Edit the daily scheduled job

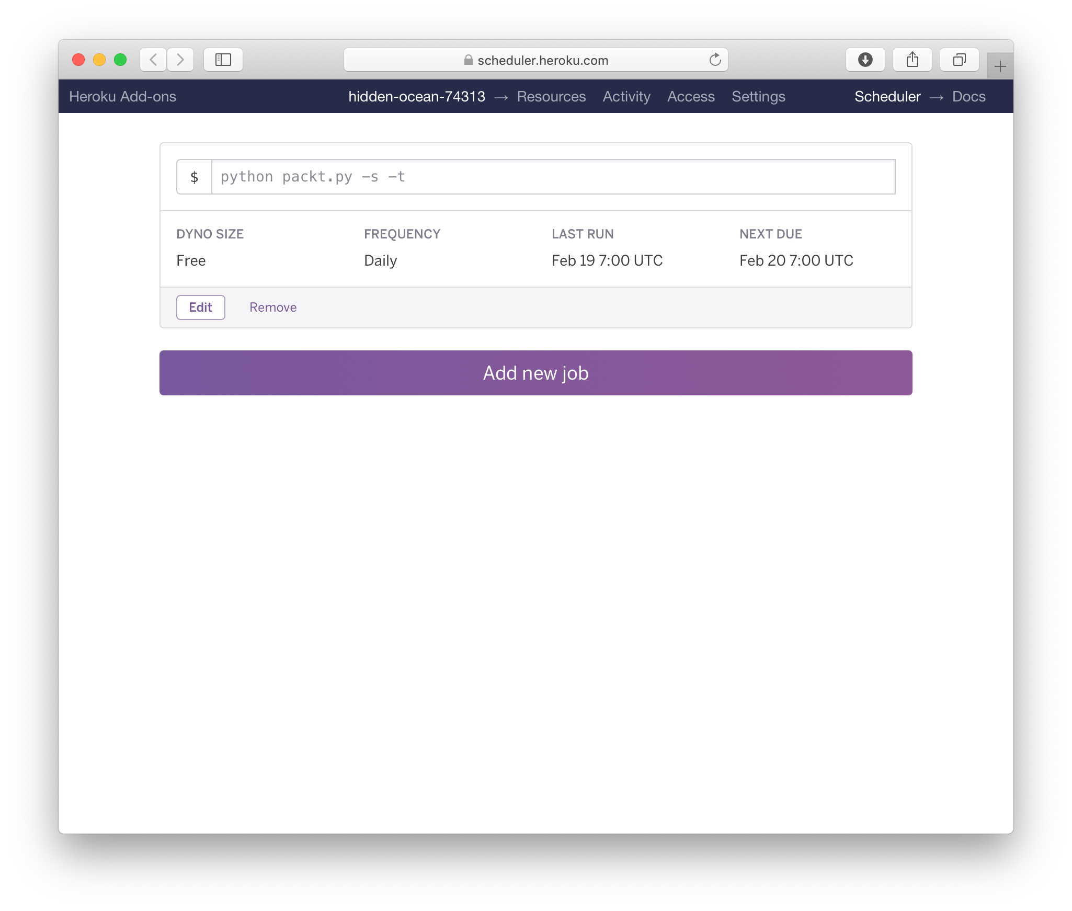[200, 308]
